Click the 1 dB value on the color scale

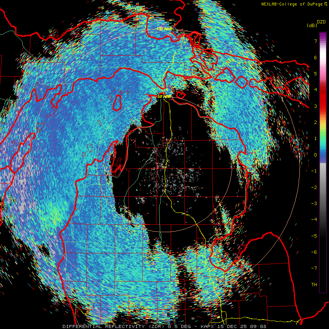315,139
